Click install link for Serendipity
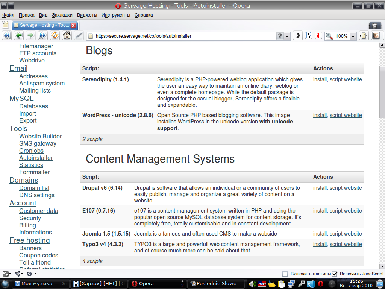Screen dimensions: 385x289 (x=320, y=79)
